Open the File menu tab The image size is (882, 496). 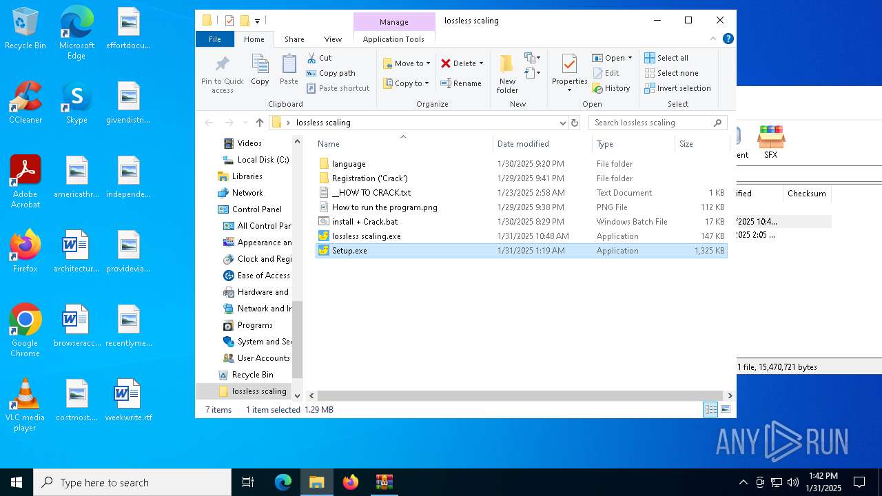(215, 39)
